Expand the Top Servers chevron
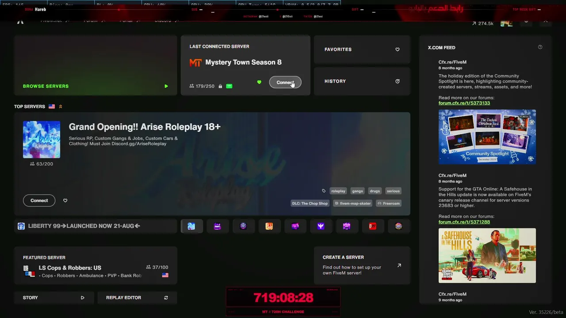The height and width of the screenshot is (318, 566). (x=61, y=106)
